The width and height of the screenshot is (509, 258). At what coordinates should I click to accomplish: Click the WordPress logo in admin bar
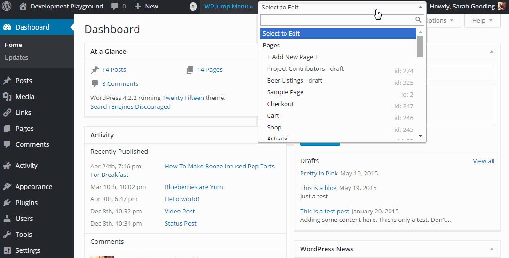7,7
